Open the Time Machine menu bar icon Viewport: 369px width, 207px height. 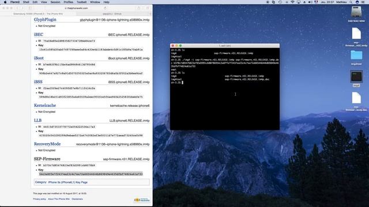[280, 2]
